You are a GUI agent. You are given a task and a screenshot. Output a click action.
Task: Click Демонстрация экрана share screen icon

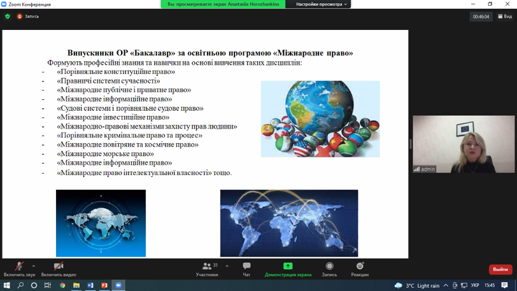pyautogui.click(x=288, y=266)
